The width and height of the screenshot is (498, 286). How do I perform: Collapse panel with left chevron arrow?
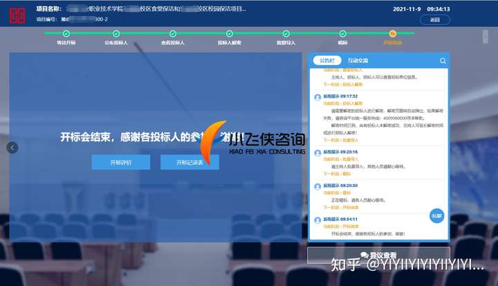click(x=12, y=148)
